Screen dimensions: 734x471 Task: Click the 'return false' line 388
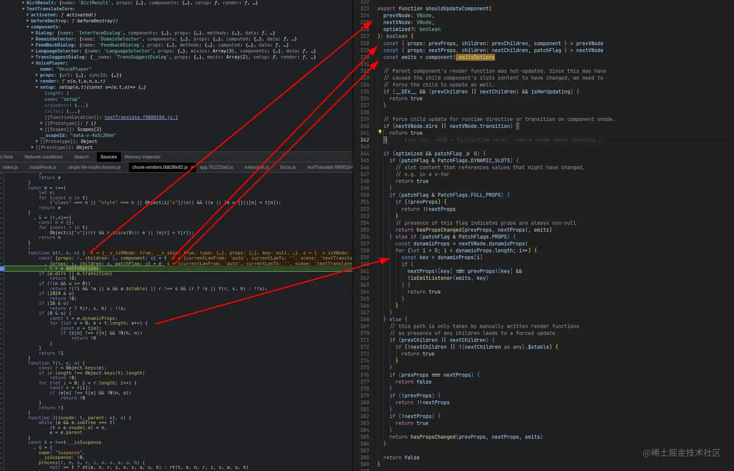401,457
